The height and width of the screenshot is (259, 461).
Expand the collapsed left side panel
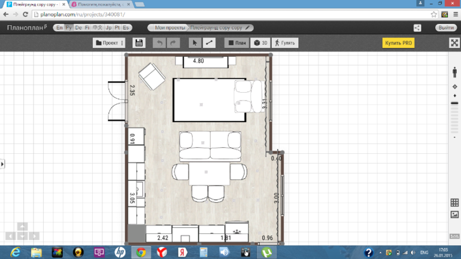click(2, 163)
